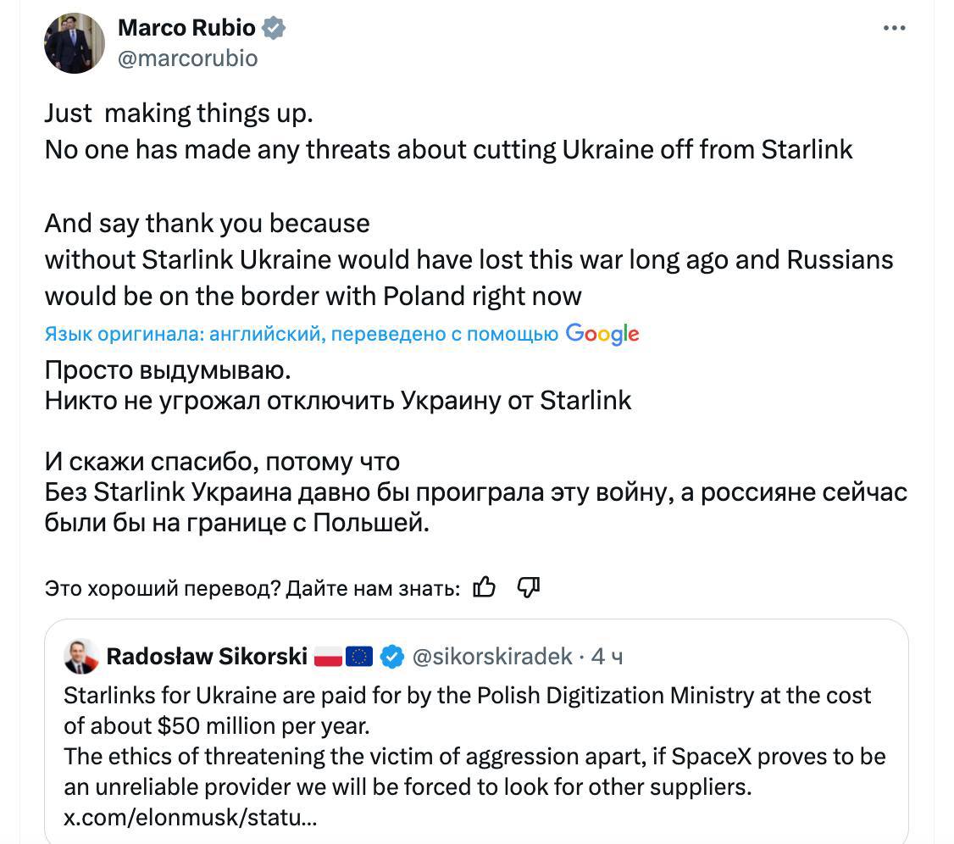Open the @sikorskiradek handle

tap(491, 656)
